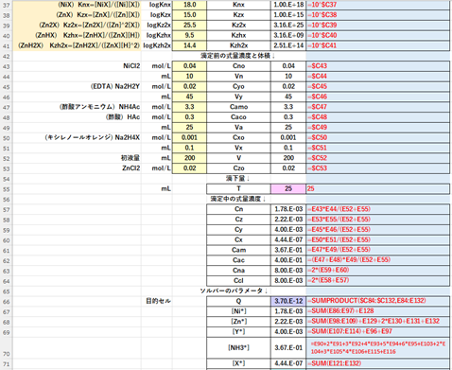Viewport: 452px width, 370px height.
Task: Select formula =2*(E58+E57)
Action: click(x=328, y=280)
